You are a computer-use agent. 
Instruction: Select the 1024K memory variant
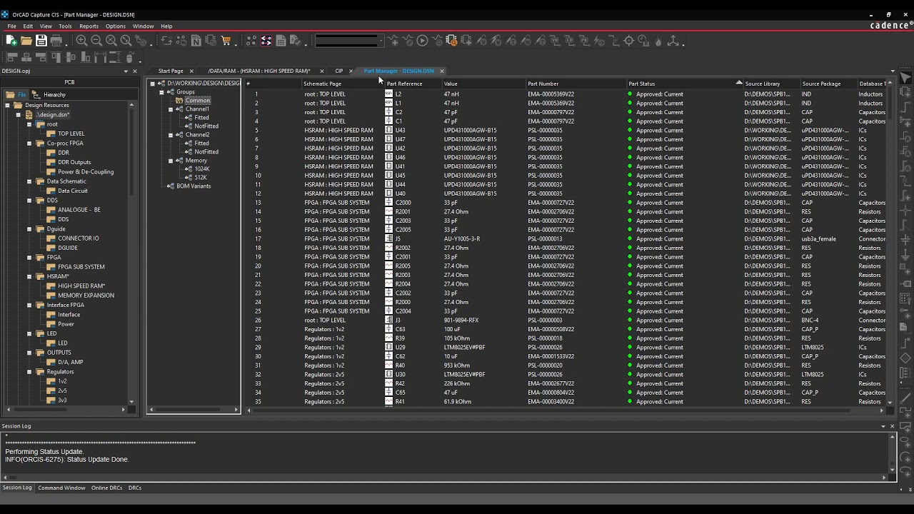202,169
